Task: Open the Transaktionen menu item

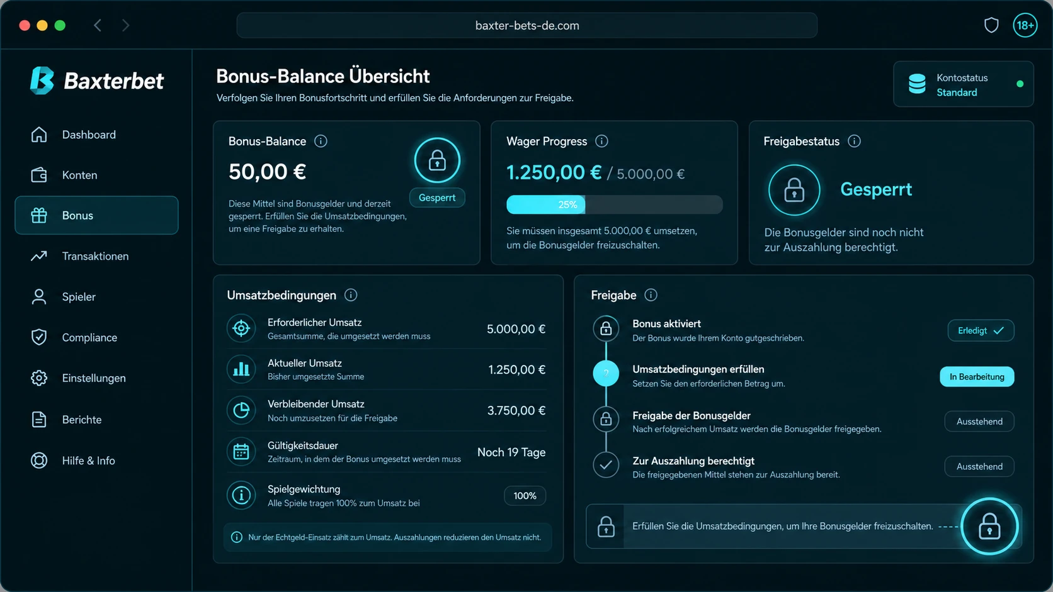Action: click(x=96, y=256)
